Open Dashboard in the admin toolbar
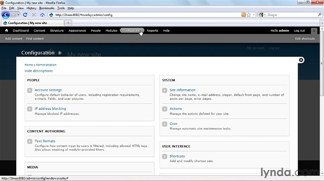Screen dimensions: 324x181 (21, 30)
